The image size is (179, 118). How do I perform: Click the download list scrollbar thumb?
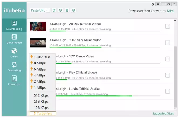coord(175,77)
